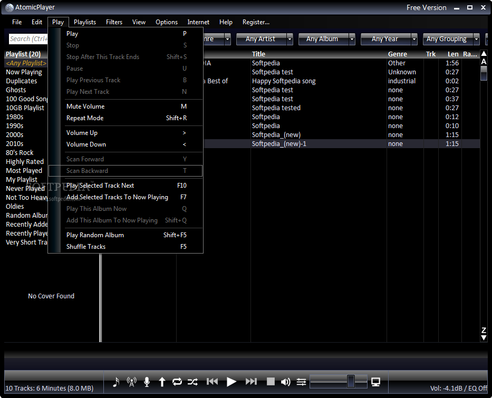Click the Playlist (20) header
The width and height of the screenshot is (492, 398).
coord(23,54)
